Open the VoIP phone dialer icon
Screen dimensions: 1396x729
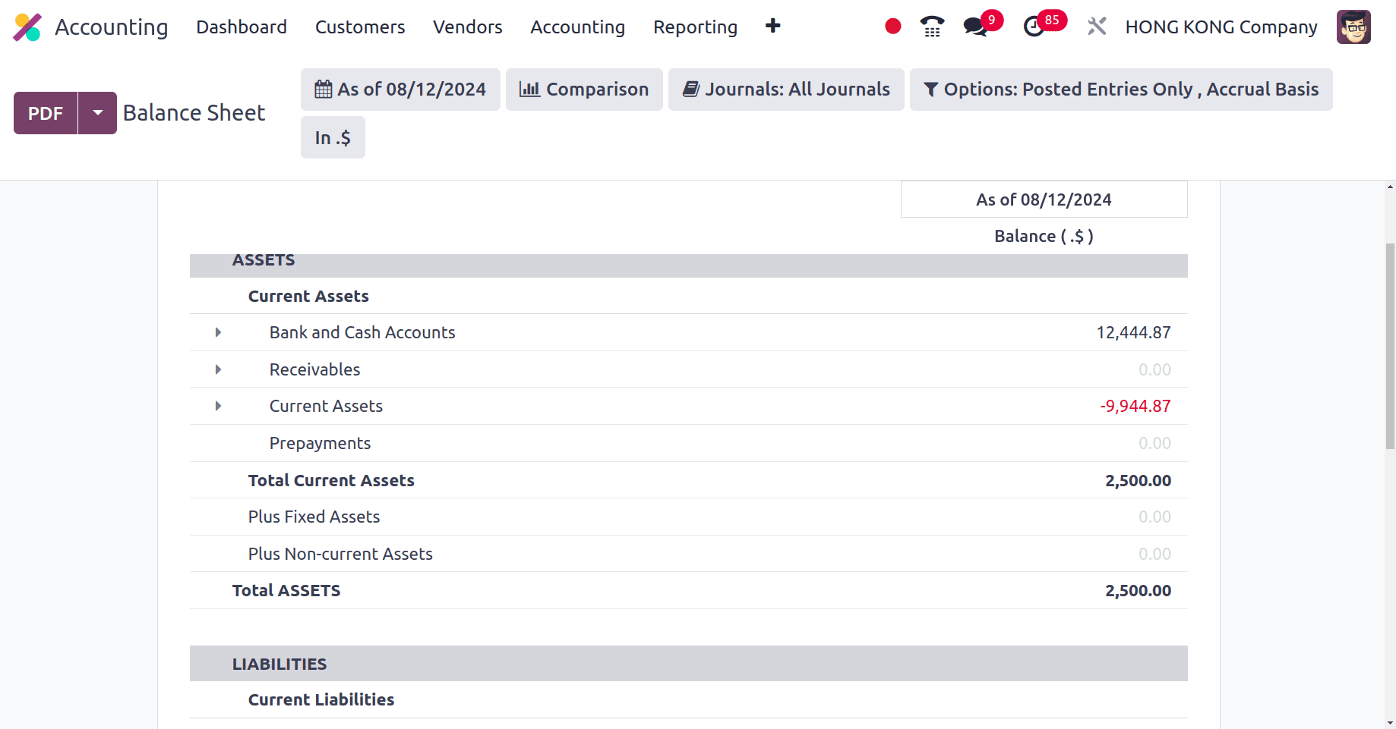click(932, 27)
